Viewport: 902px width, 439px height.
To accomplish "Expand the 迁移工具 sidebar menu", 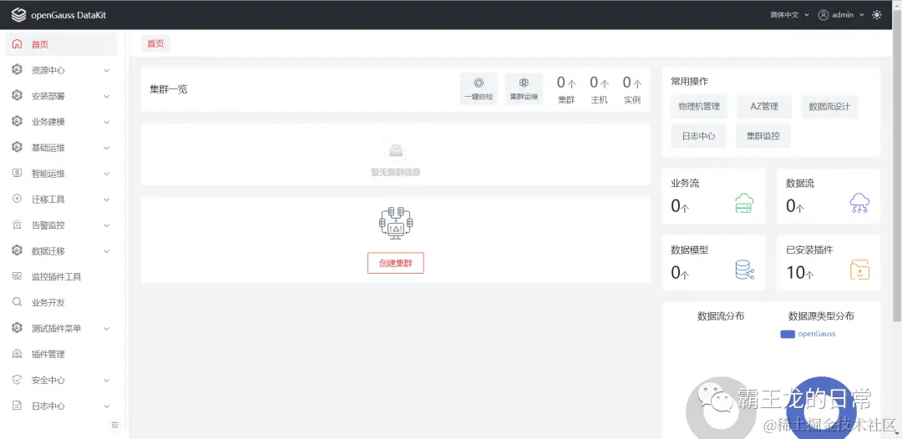I will click(63, 199).
